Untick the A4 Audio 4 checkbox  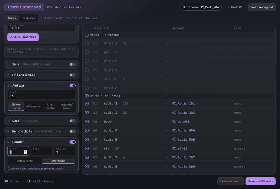point(86,130)
